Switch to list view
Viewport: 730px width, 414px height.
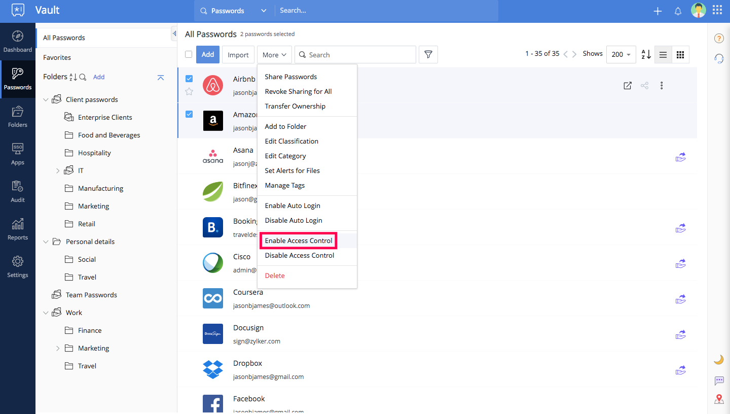coord(663,55)
